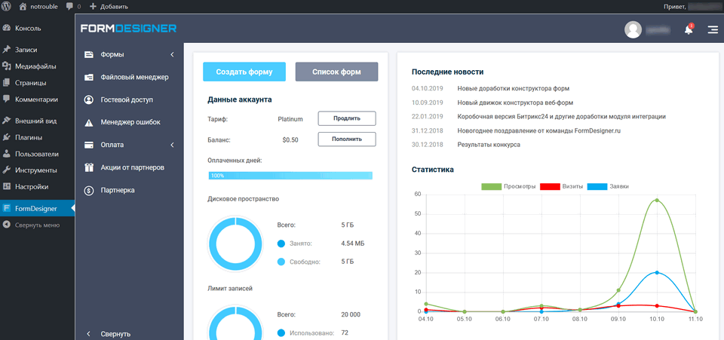Screen dimensions: 724x340
Task: Open the notifications bell icon
Action: coord(688,30)
